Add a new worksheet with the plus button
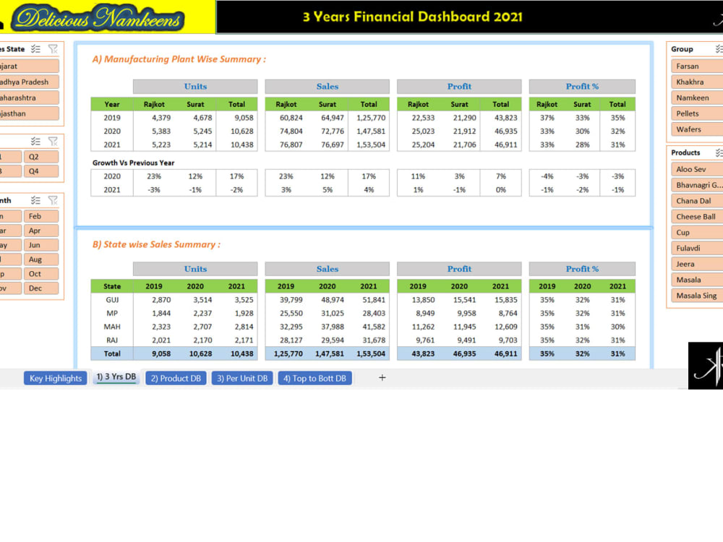 coord(382,377)
